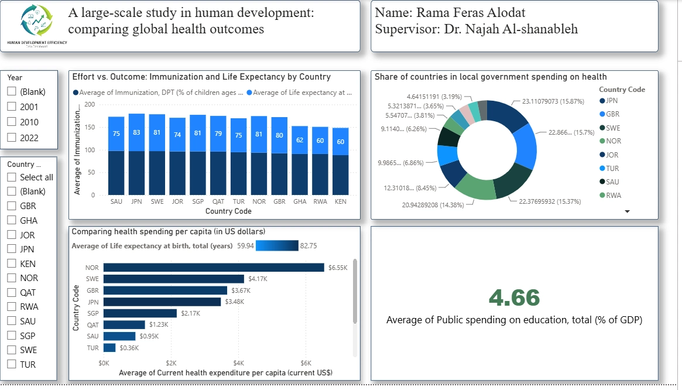Select RWA legend entry in donut chart
Image resolution: width=682 pixels, height=390 pixels.
tap(611, 196)
